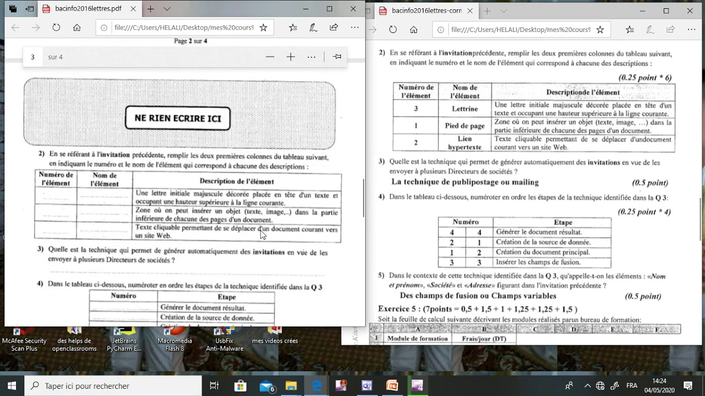Set these tabs aside in left Edge window
Viewport: 705px width, 396px height.
(30, 9)
